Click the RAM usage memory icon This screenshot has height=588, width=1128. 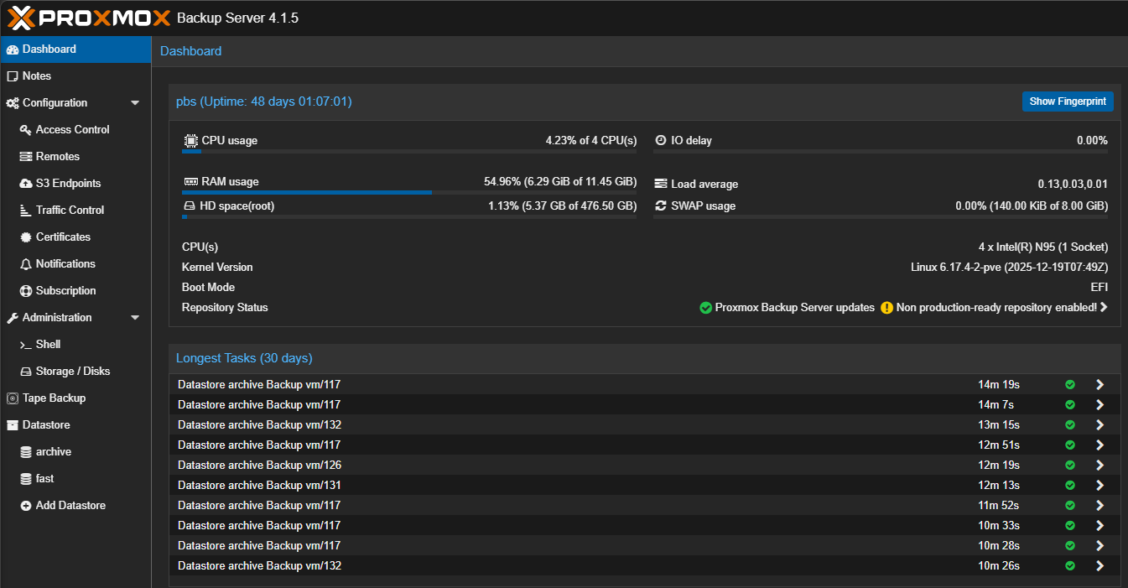click(x=190, y=182)
